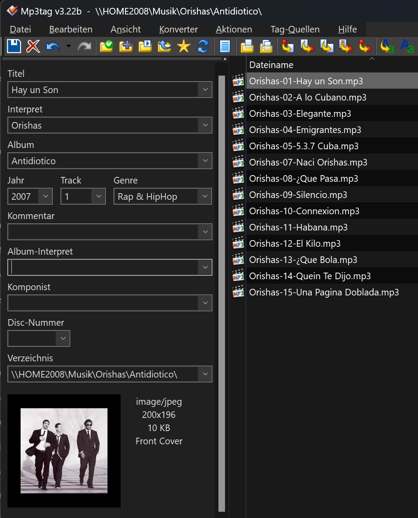Remove tag using the red X icon
The width and height of the screenshot is (418, 518).
coord(33,46)
